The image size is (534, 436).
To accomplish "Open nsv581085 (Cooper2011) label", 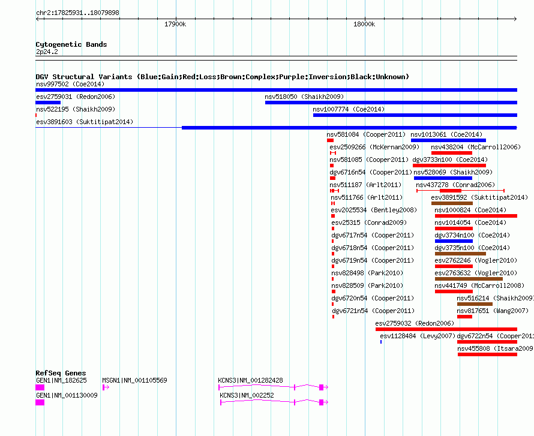I will (x=369, y=160).
